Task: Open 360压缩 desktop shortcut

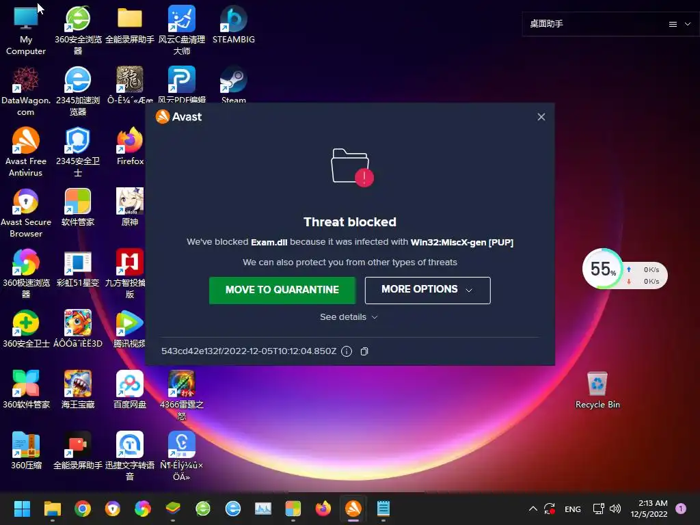Action: (x=26, y=450)
